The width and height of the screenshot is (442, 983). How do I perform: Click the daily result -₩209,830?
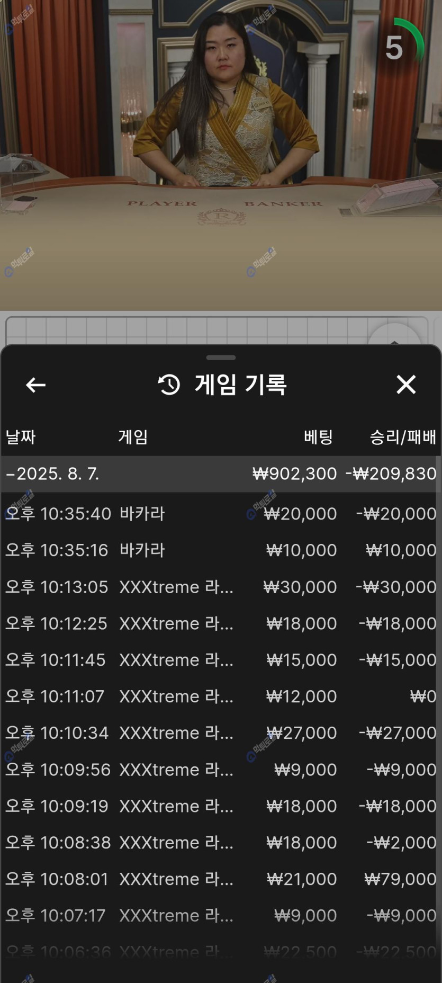391,473
